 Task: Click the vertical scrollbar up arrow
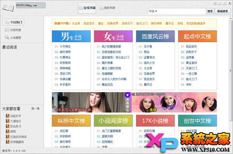231,19
